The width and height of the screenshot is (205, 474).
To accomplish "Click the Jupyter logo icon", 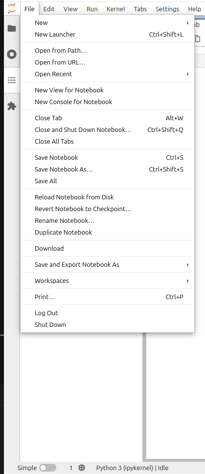I will (12, 8).
